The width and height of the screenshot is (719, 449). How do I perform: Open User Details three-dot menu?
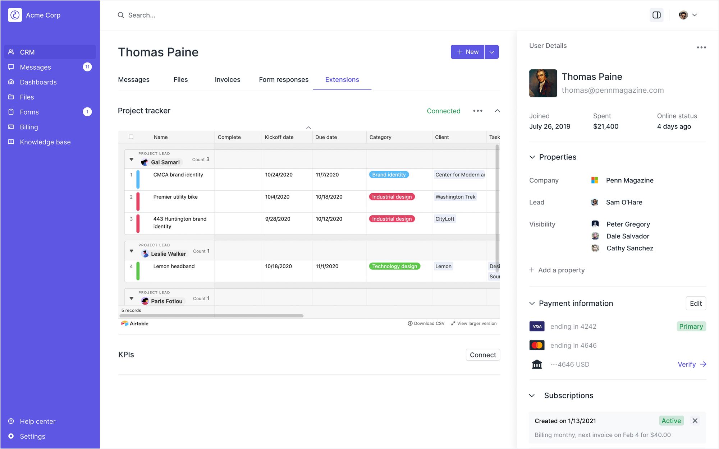coord(701,47)
